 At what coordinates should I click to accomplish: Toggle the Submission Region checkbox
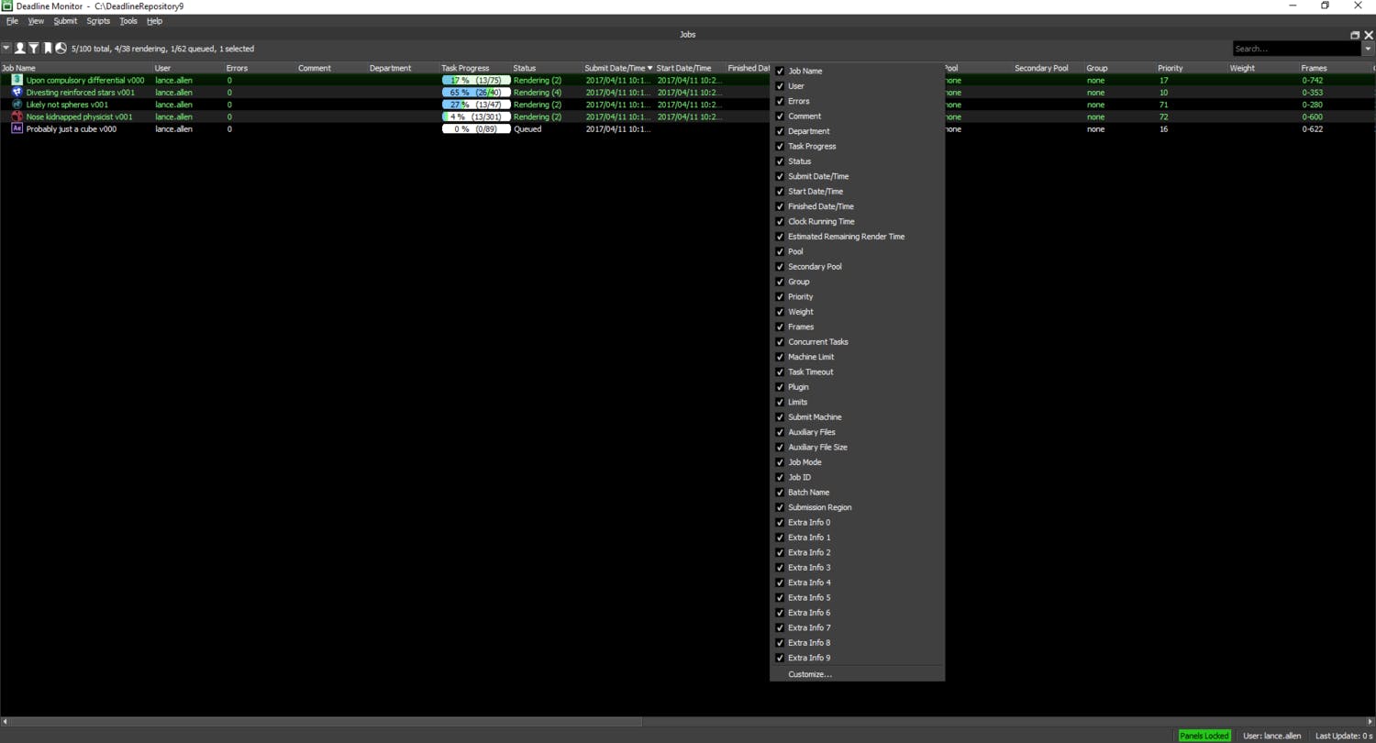coord(780,507)
